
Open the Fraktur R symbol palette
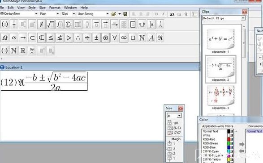(160, 38)
